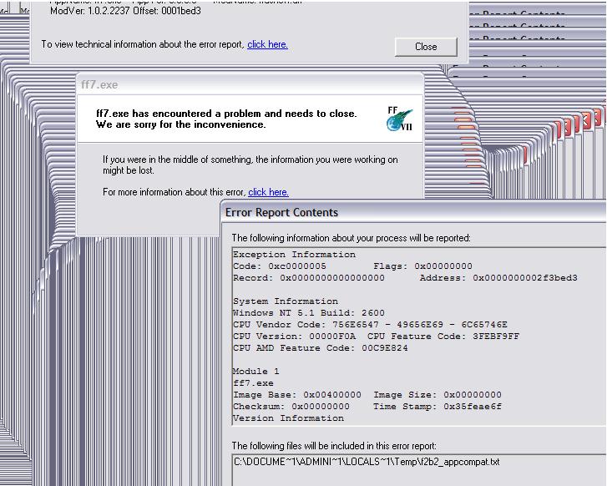Image resolution: width=607 pixels, height=486 pixels.
Task: Select 'ff7.exe' module name in report
Action: (253, 383)
